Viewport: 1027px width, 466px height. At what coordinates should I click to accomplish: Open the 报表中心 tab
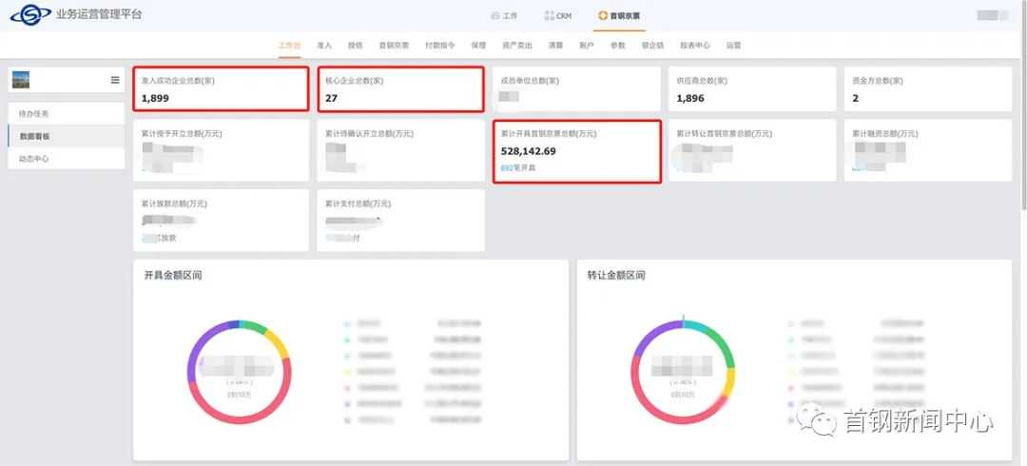695,46
